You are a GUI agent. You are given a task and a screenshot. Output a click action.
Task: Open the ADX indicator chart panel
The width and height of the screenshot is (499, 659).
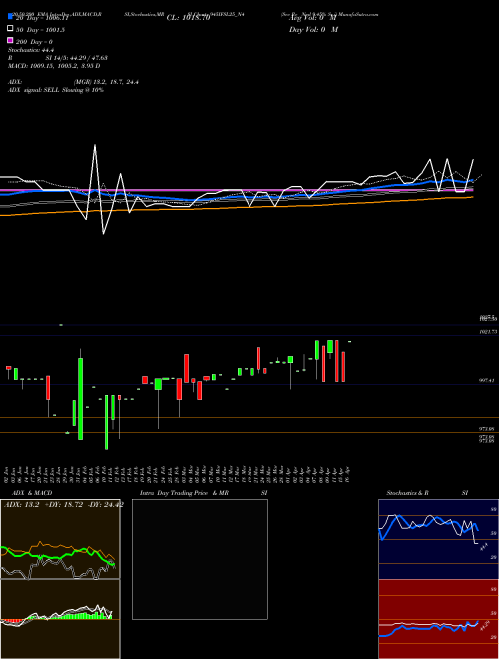click(x=60, y=539)
